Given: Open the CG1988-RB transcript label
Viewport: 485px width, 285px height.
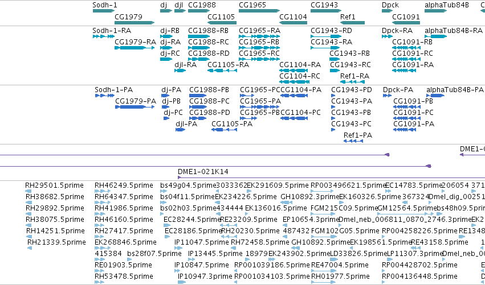Looking at the screenshot, I should click(x=209, y=31).
